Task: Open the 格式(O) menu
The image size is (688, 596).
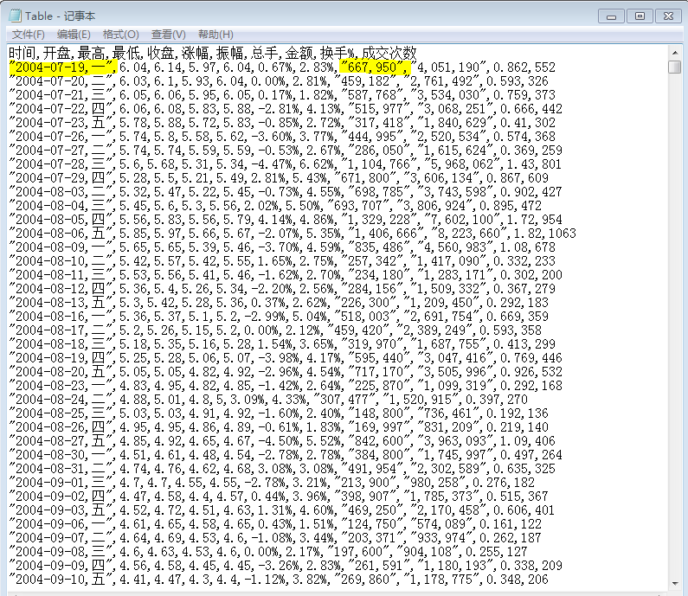Action: 120,35
